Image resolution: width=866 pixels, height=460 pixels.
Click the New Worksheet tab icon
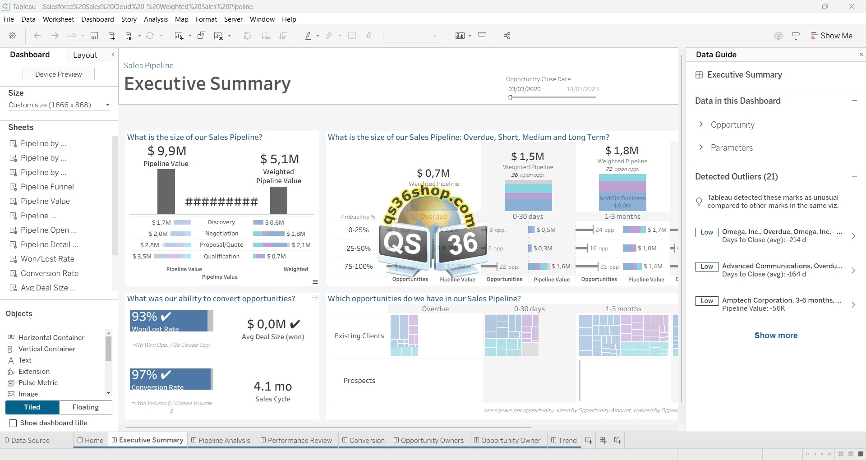[589, 441]
